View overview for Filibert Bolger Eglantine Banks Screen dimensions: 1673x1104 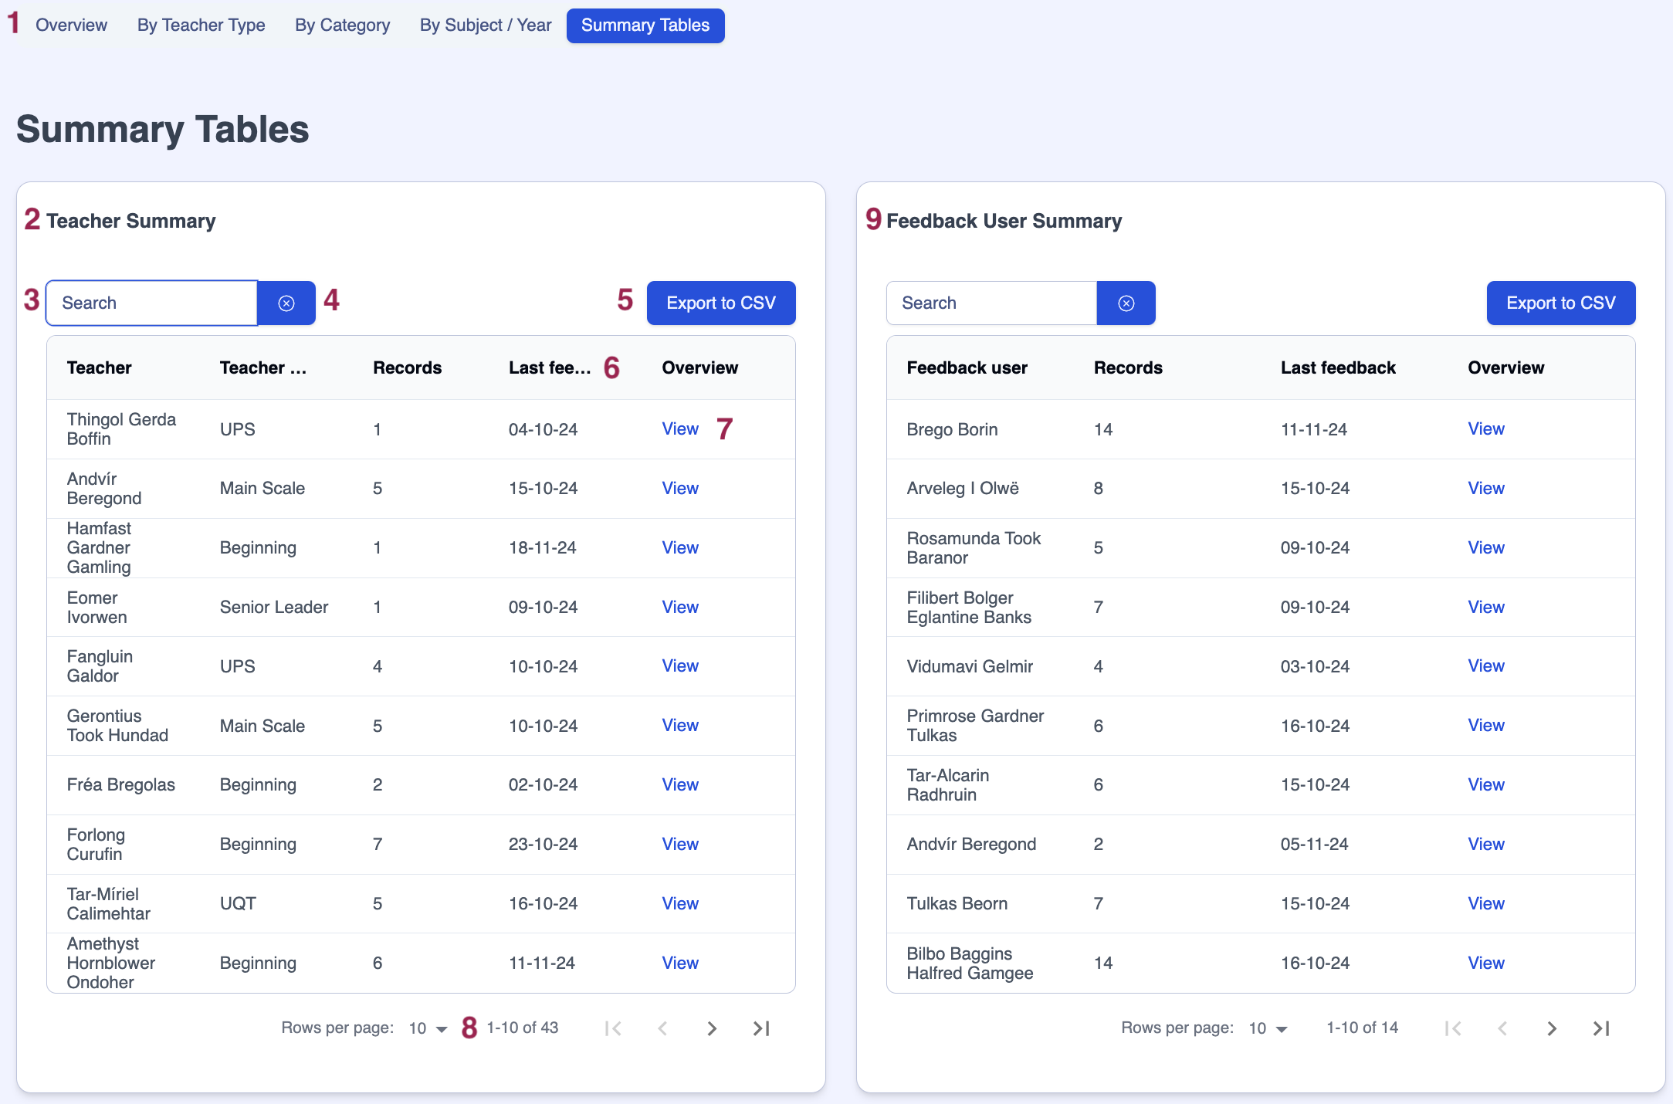1486,608
